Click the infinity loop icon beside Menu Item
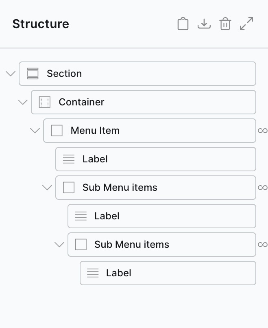268x328 pixels. pyautogui.click(x=263, y=131)
